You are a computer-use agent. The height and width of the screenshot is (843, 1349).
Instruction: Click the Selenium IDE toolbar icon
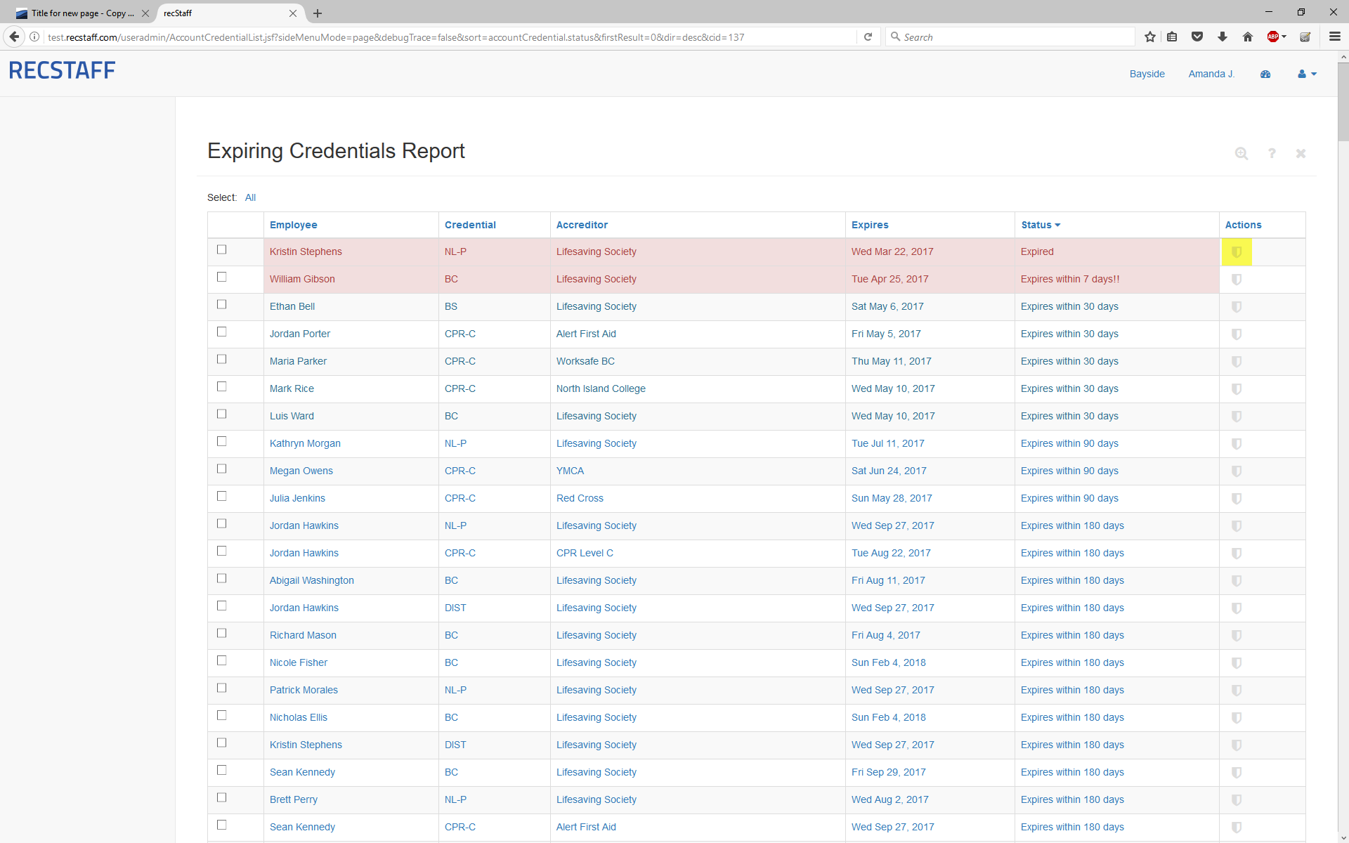click(x=1305, y=37)
